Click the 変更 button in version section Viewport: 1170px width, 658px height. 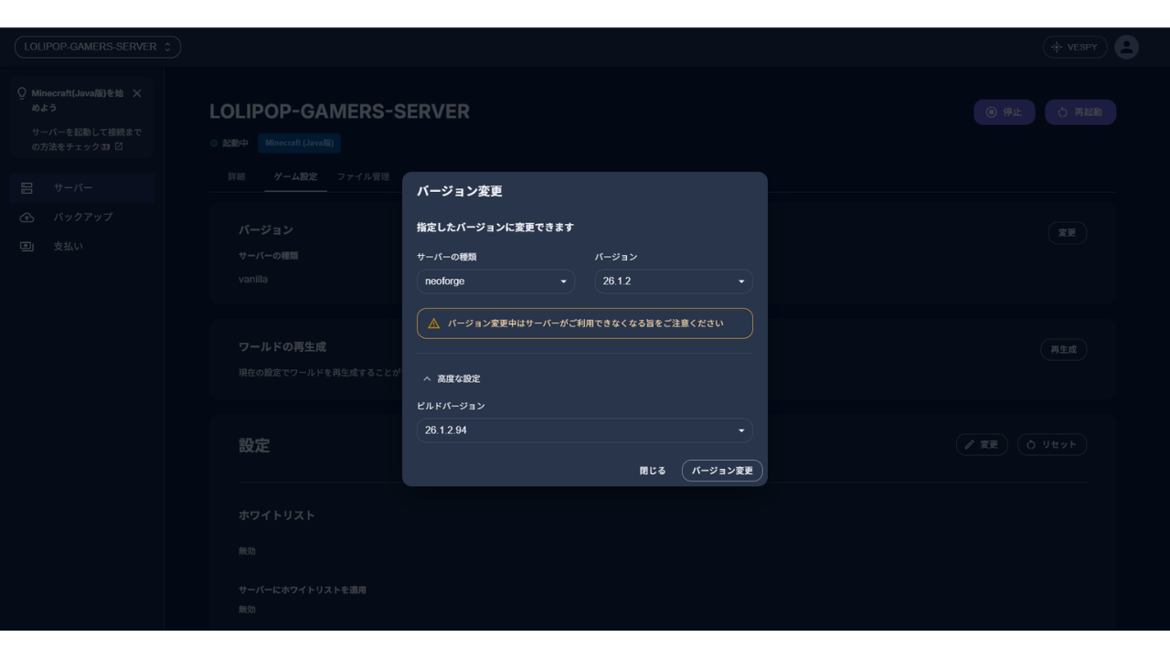[x=1068, y=233]
